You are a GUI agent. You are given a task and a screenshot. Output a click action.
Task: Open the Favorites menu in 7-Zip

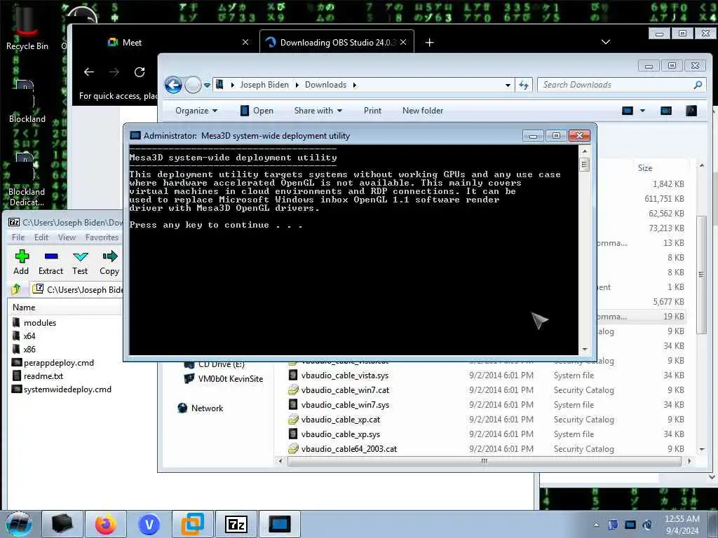(x=102, y=237)
